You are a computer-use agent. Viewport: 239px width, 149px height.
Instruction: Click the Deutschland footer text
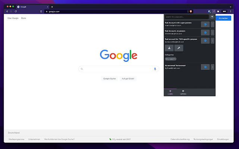click(x=14, y=133)
